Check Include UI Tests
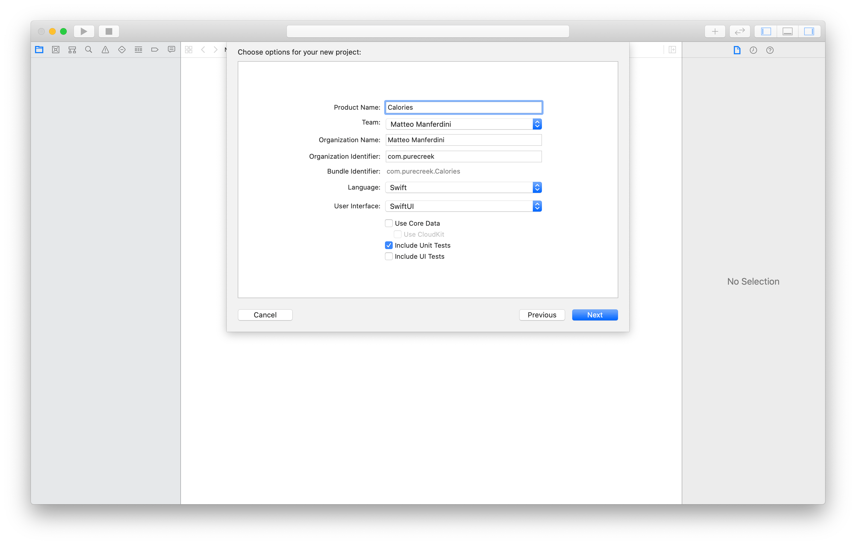The height and width of the screenshot is (545, 856). [389, 256]
